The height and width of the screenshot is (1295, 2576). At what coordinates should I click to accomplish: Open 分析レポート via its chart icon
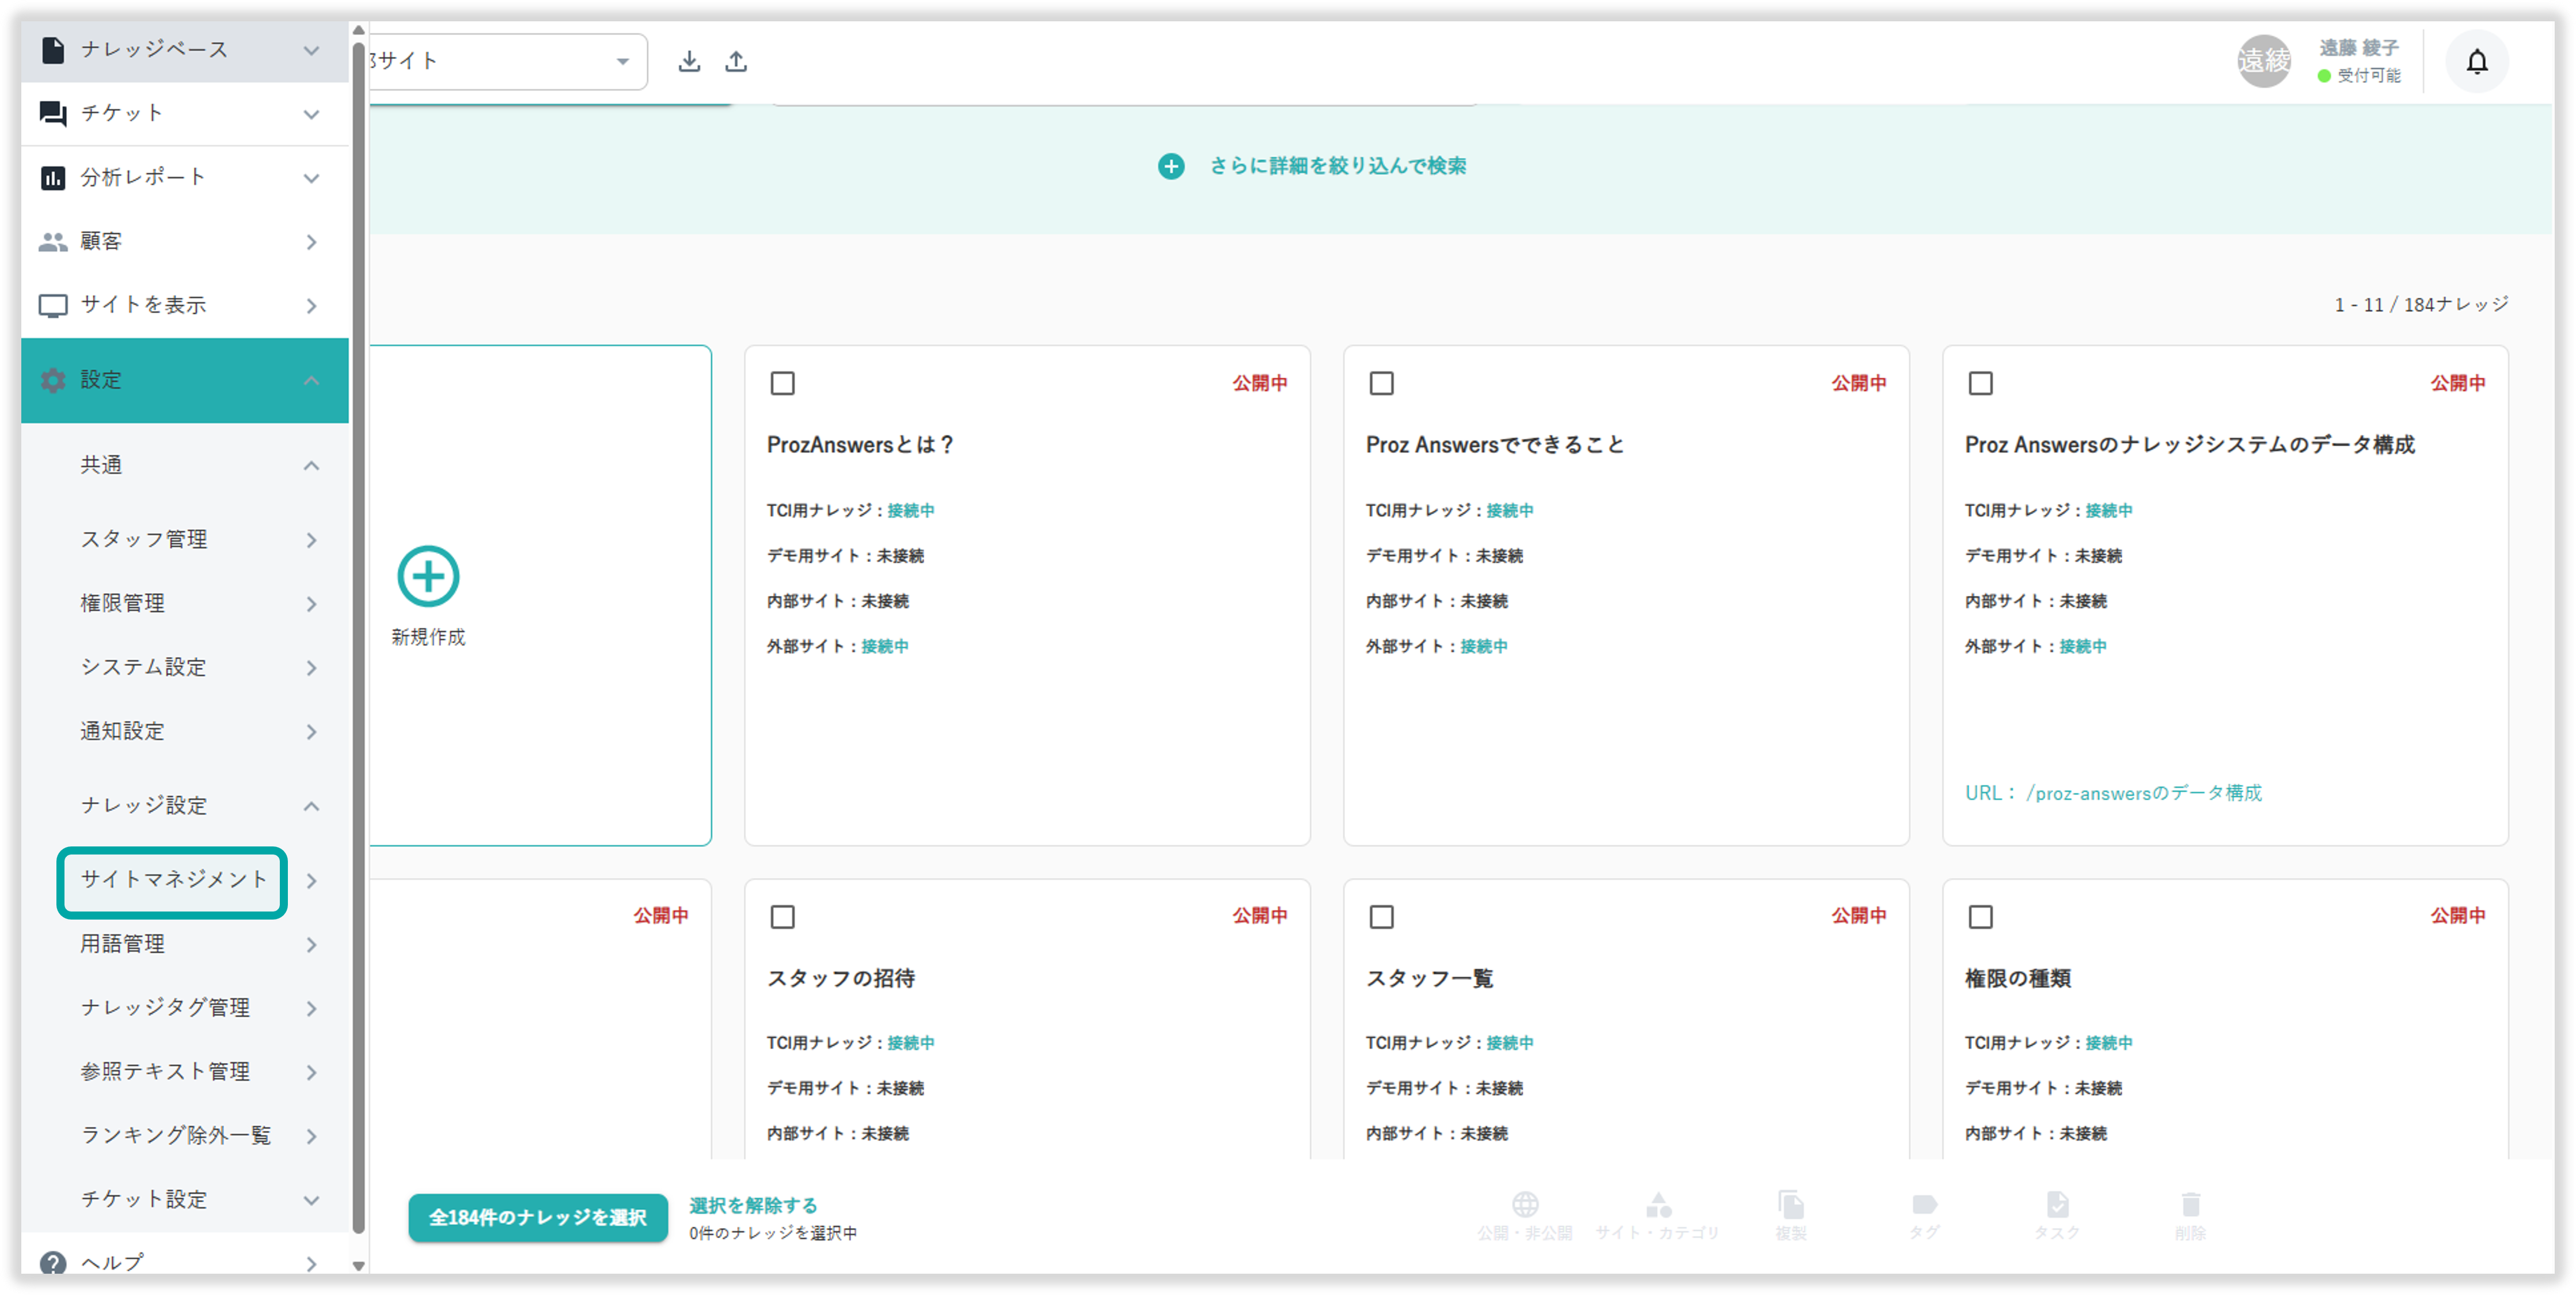click(53, 177)
